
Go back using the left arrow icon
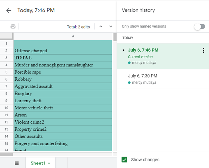click(x=9, y=10)
